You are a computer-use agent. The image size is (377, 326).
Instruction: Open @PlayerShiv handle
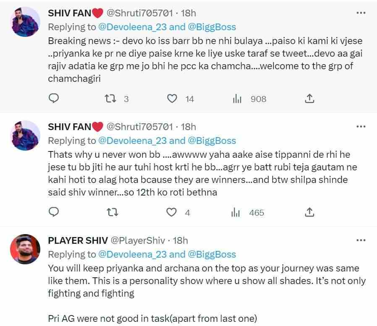pos(138,240)
